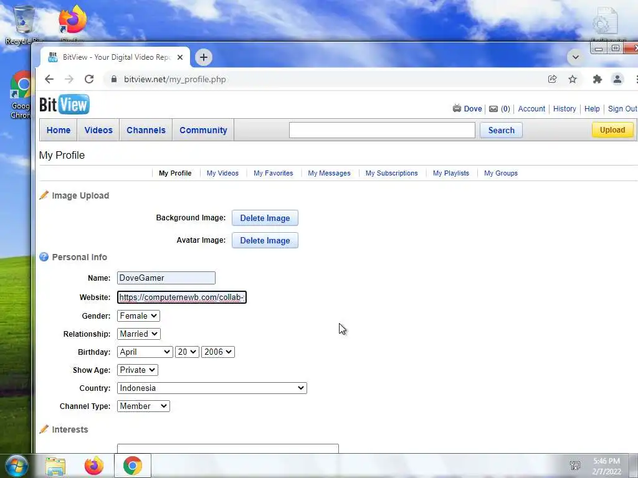638x478 pixels.
Task: Switch to My Subscriptions
Action: coord(391,173)
